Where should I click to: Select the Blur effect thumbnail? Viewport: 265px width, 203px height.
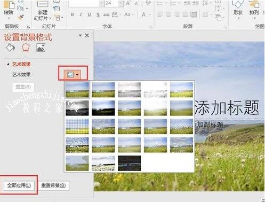point(181,108)
